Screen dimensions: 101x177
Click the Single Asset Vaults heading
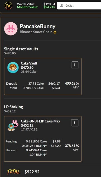click(21, 49)
